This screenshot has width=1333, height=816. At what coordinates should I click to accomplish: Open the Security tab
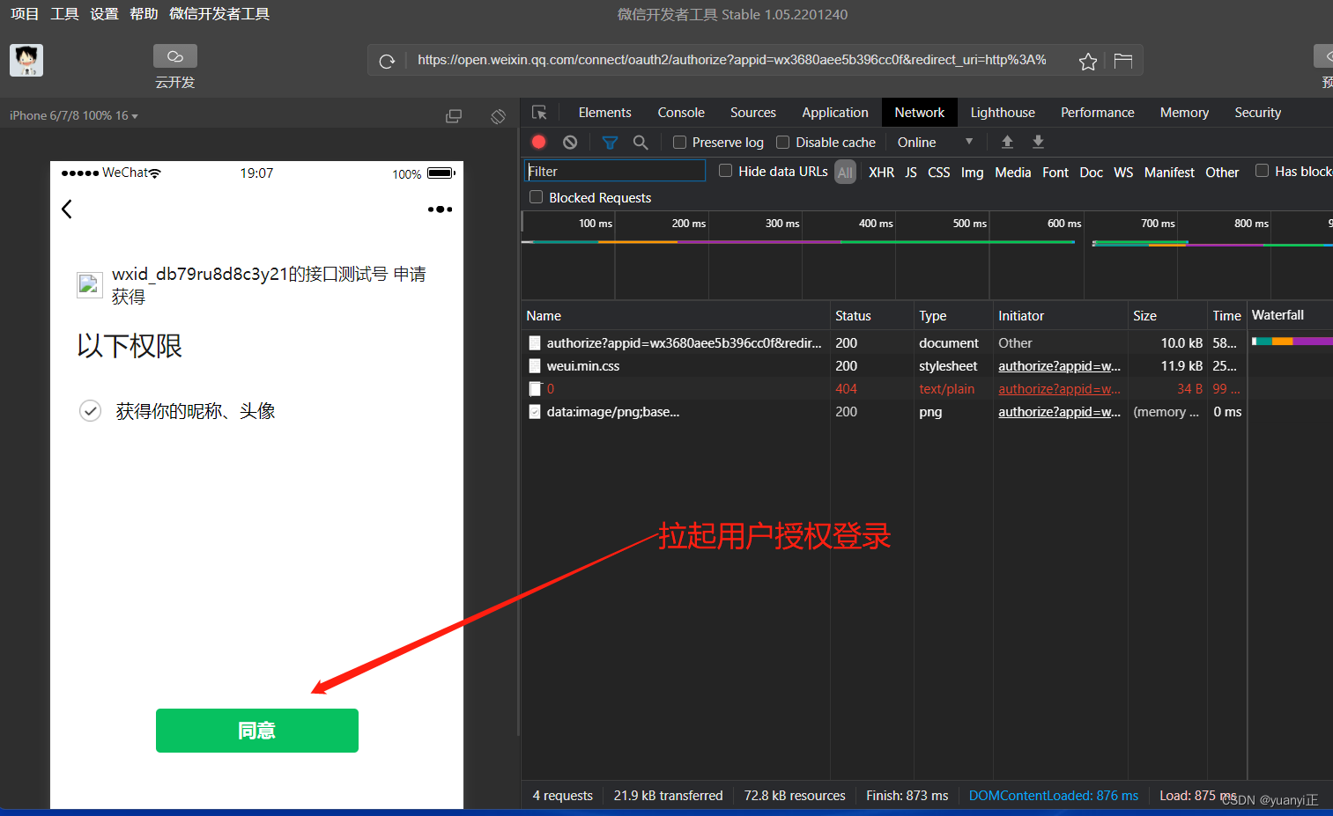1257,113
